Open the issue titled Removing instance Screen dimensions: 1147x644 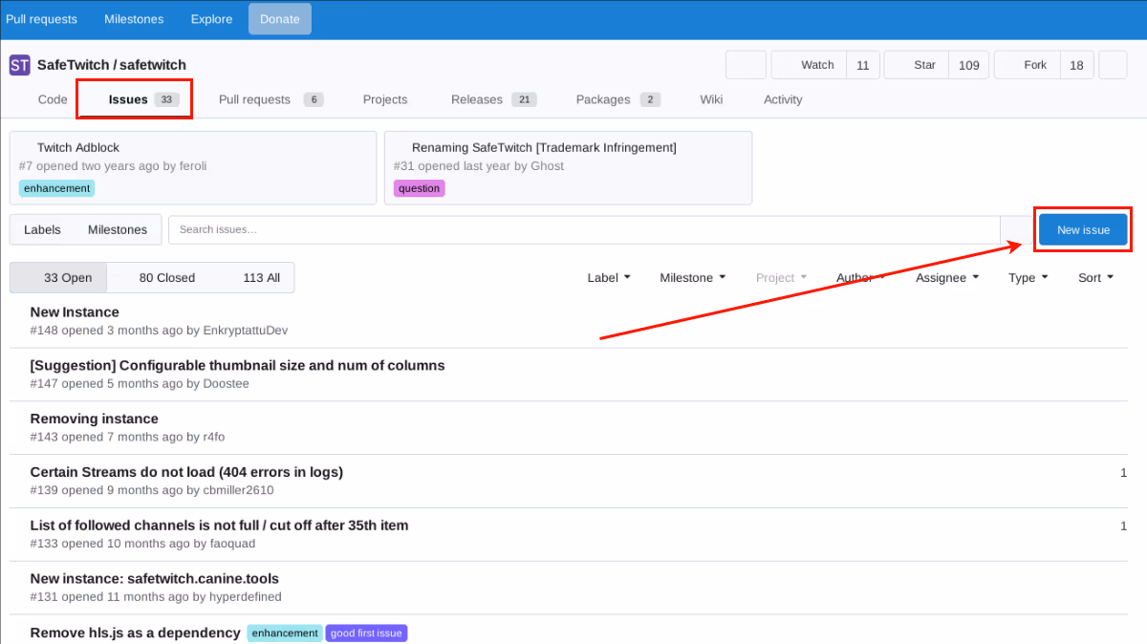pos(94,418)
